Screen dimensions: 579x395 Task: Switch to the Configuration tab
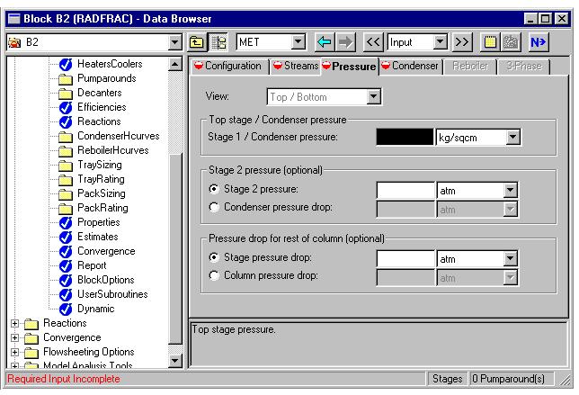click(x=229, y=67)
